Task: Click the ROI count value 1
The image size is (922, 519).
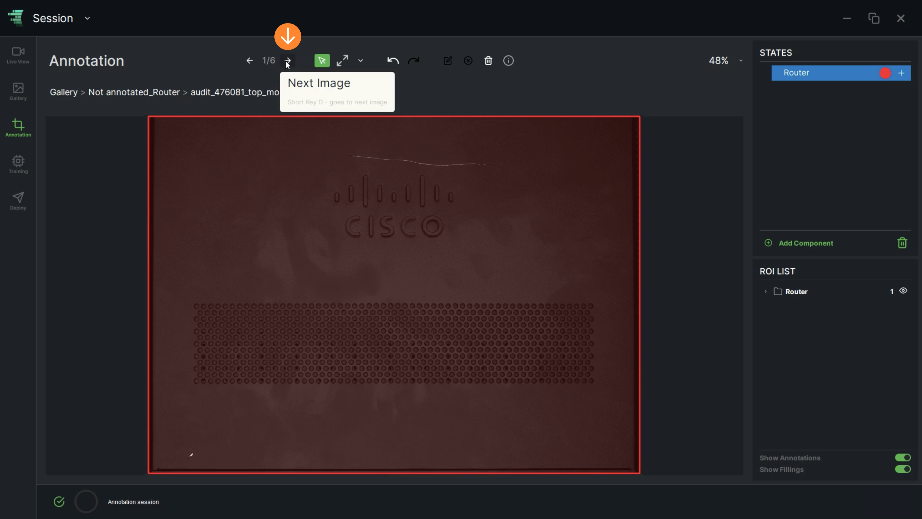Action: point(892,292)
